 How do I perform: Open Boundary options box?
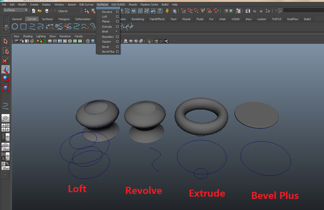coord(117,37)
